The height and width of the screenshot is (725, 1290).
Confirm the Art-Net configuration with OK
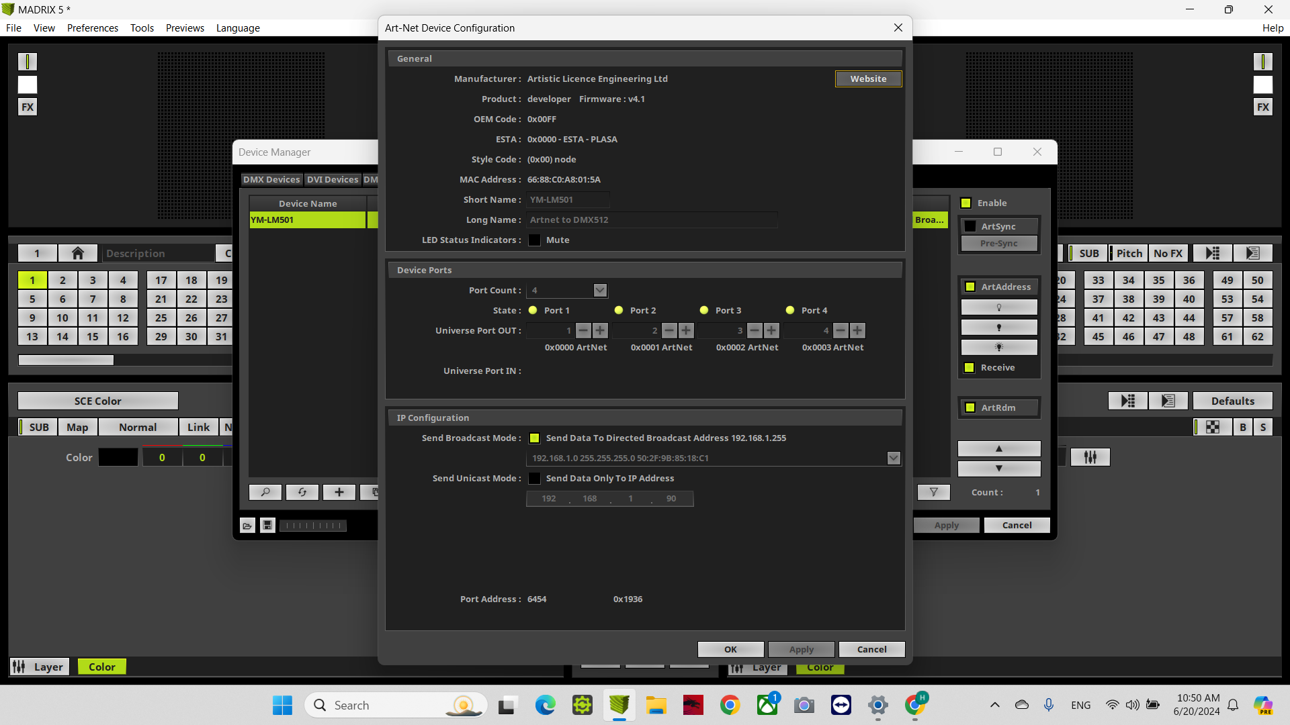pos(730,649)
